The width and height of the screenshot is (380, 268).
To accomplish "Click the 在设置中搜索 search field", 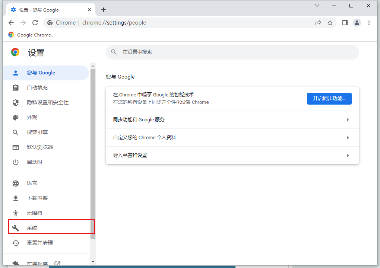I will 232,52.
